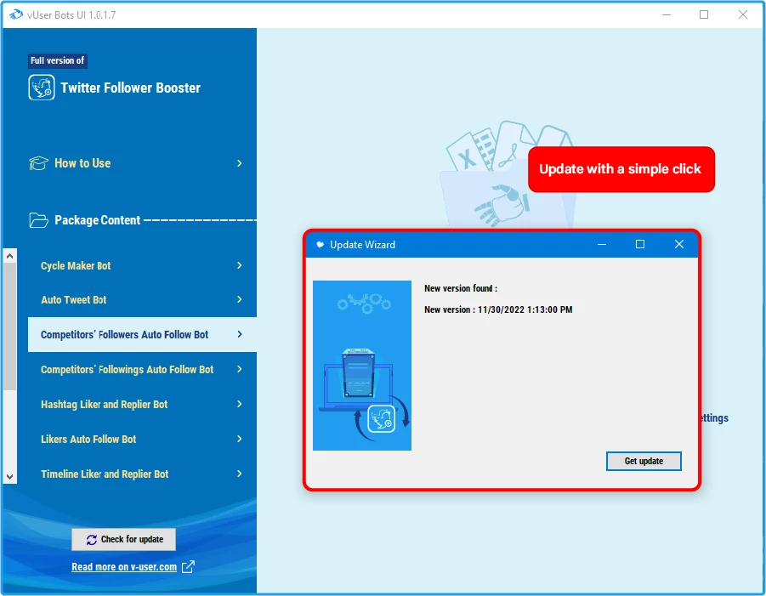Expand Competitors' Followers Auto Follow Bot chevron
The width and height of the screenshot is (766, 596).
(240, 334)
